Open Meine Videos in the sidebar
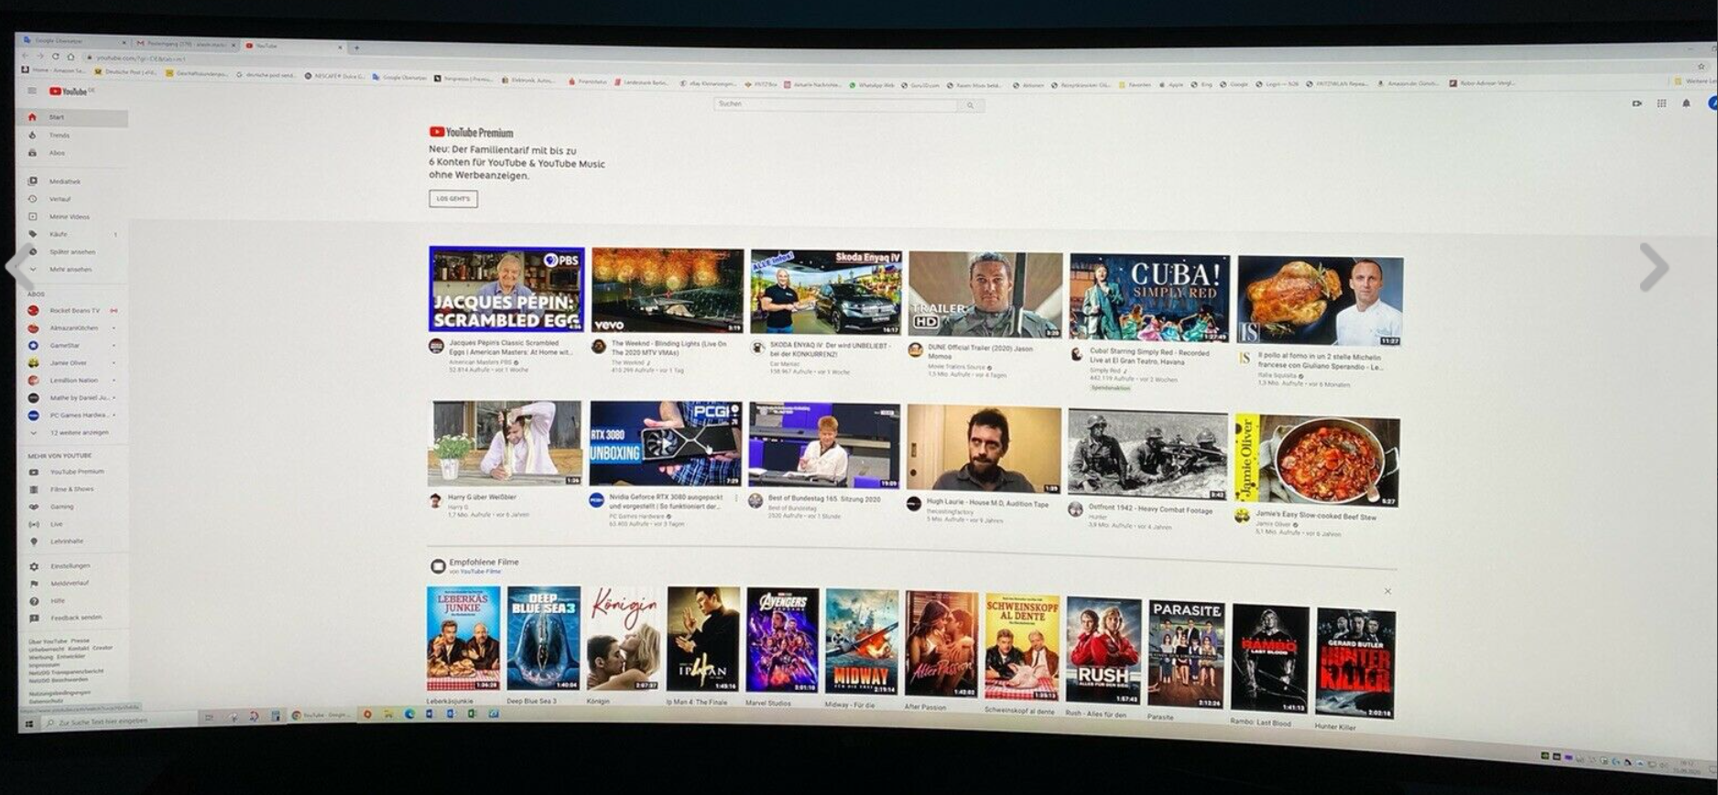 click(72, 217)
